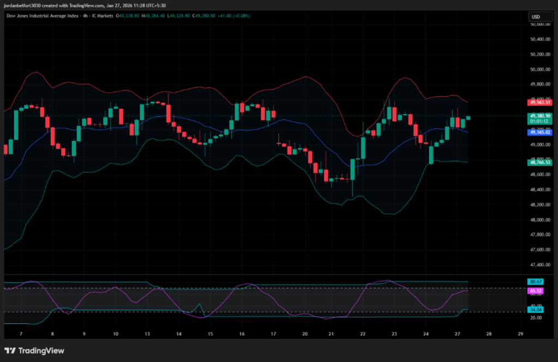Click the magenta 65.52 oscillator value label
The width and height of the screenshot is (558, 362).
535,291
